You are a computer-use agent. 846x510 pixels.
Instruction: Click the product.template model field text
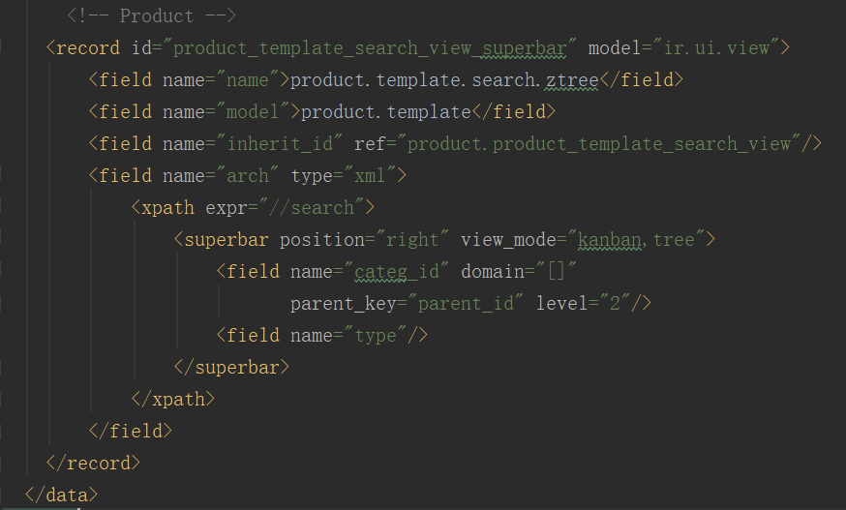tap(386, 111)
